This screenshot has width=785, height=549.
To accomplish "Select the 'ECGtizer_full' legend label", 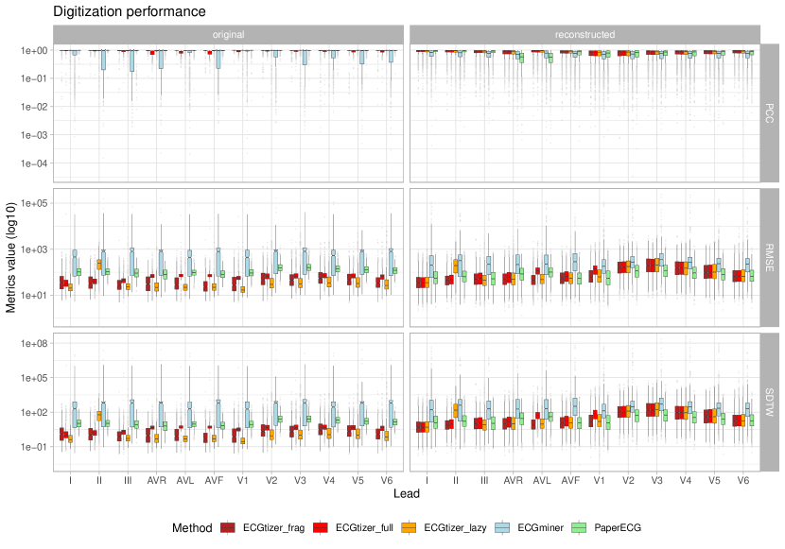I will 364,528.
